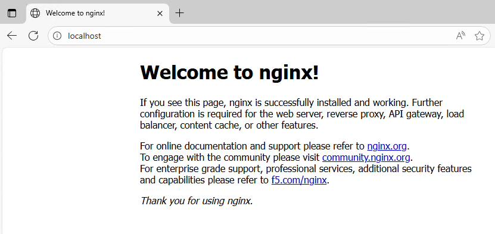Screen dimensions: 495x234
Task: Activate the Read aloud icon
Action: 460,36
